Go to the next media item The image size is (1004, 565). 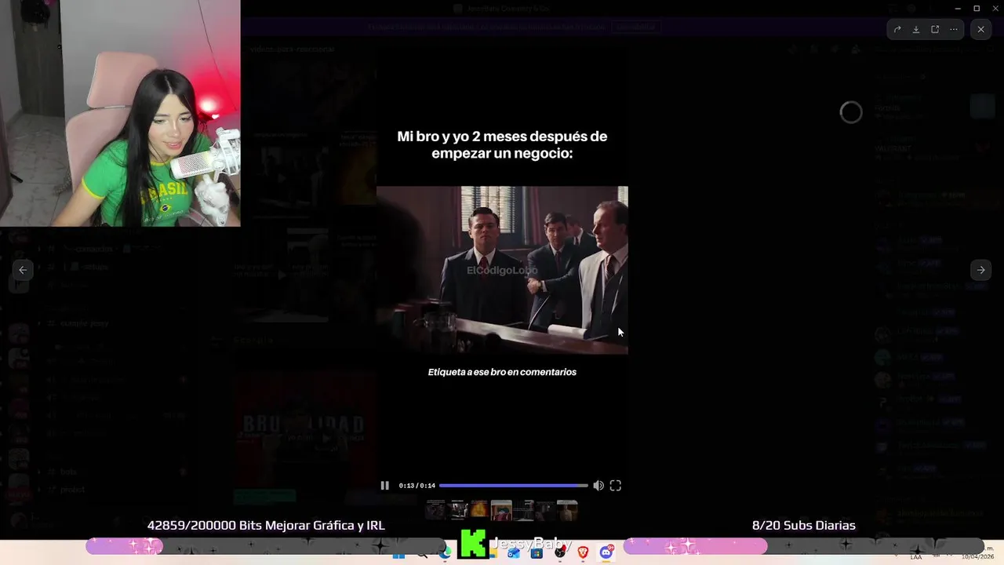coord(980,270)
